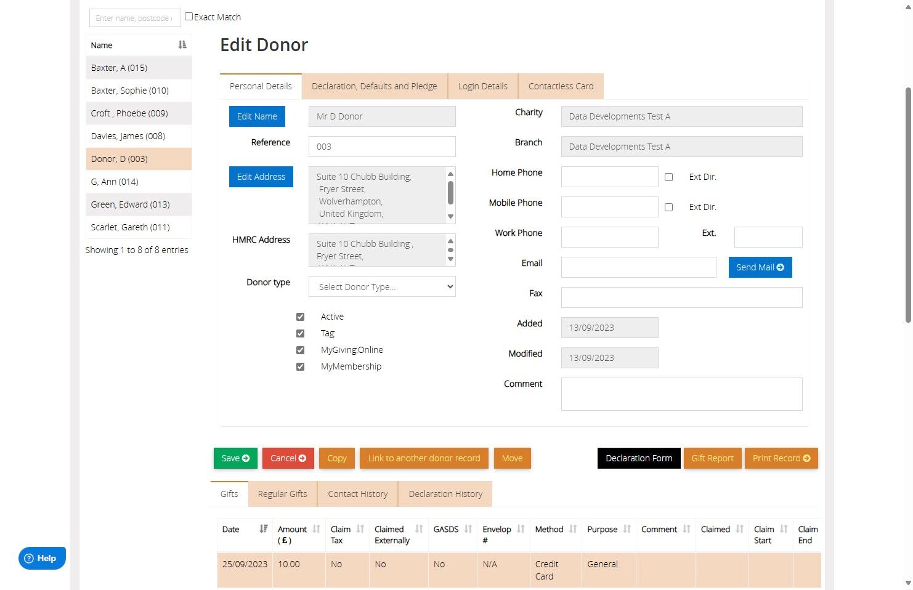Open the Help chat widget
This screenshot has height=590, width=913.
(x=42, y=558)
